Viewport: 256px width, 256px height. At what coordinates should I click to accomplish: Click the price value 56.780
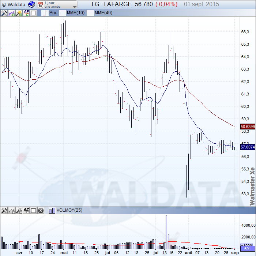point(144,4)
